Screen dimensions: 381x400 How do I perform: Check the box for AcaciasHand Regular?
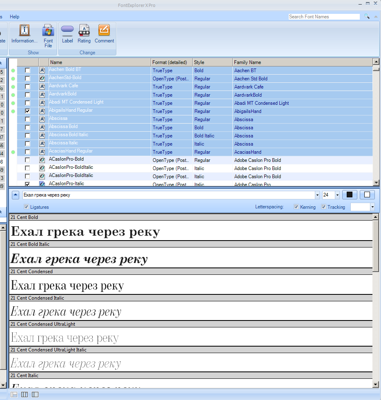[27, 152]
